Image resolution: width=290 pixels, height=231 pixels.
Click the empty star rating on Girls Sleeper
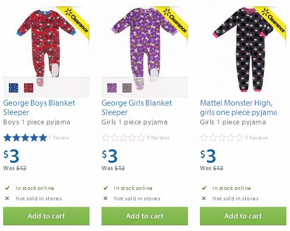pyautogui.click(x=123, y=138)
